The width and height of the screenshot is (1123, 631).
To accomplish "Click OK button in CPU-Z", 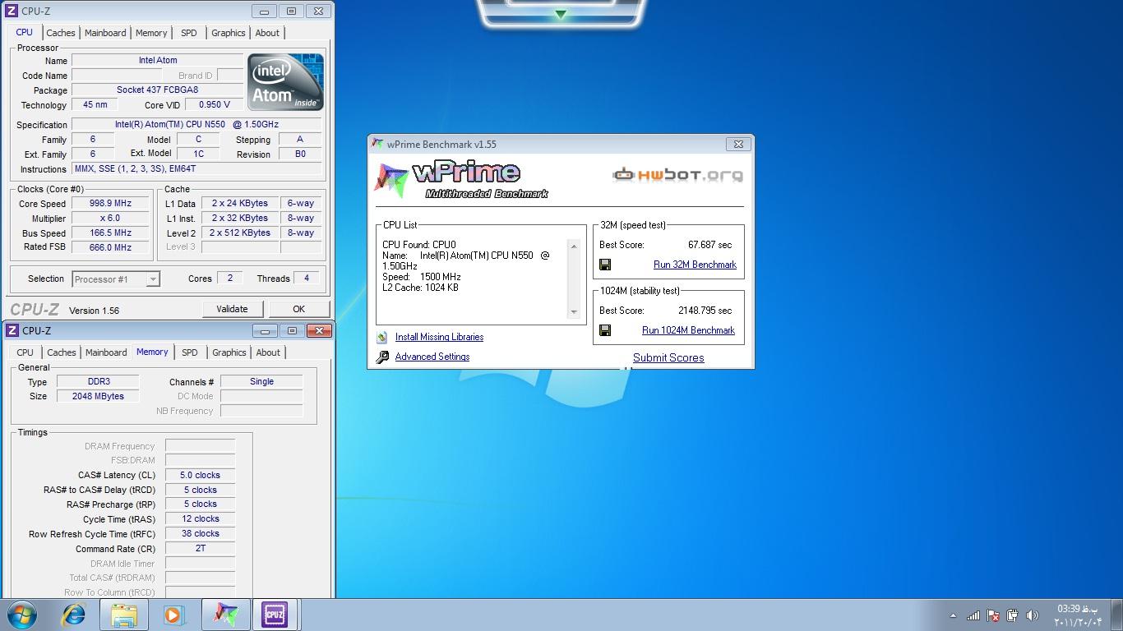I will pyautogui.click(x=298, y=309).
